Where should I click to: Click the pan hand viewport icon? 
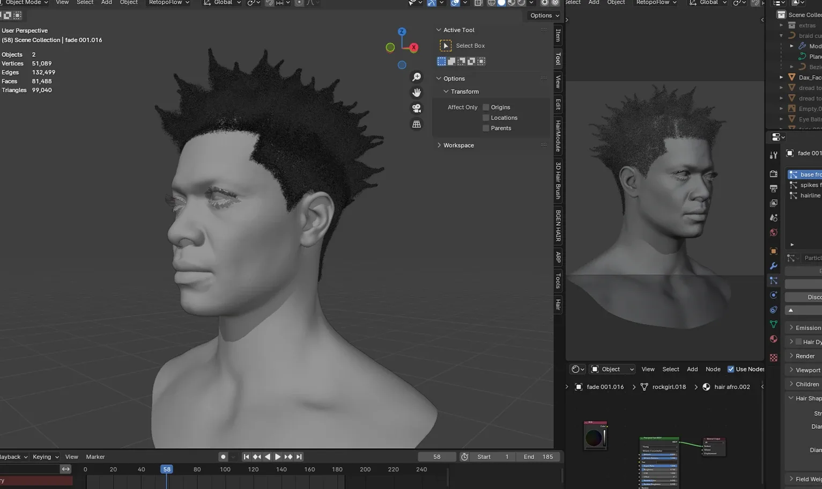click(416, 93)
